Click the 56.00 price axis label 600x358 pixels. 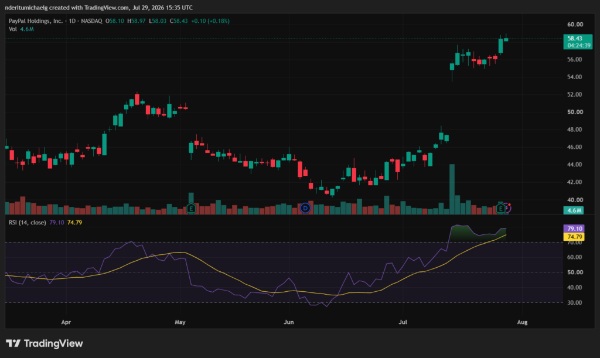[x=575, y=60]
